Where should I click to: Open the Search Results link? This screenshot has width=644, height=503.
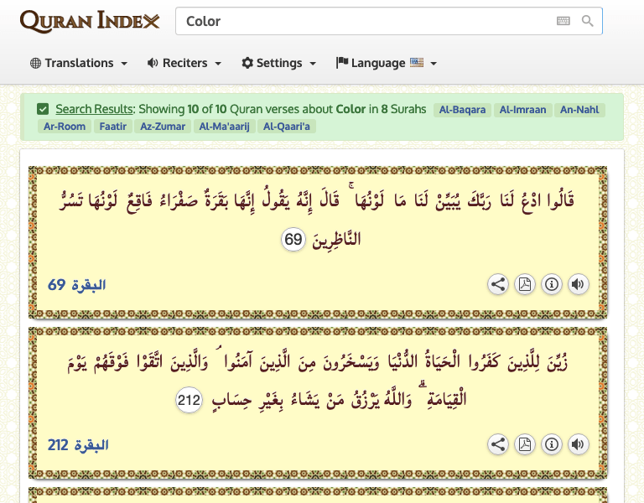[x=95, y=109]
